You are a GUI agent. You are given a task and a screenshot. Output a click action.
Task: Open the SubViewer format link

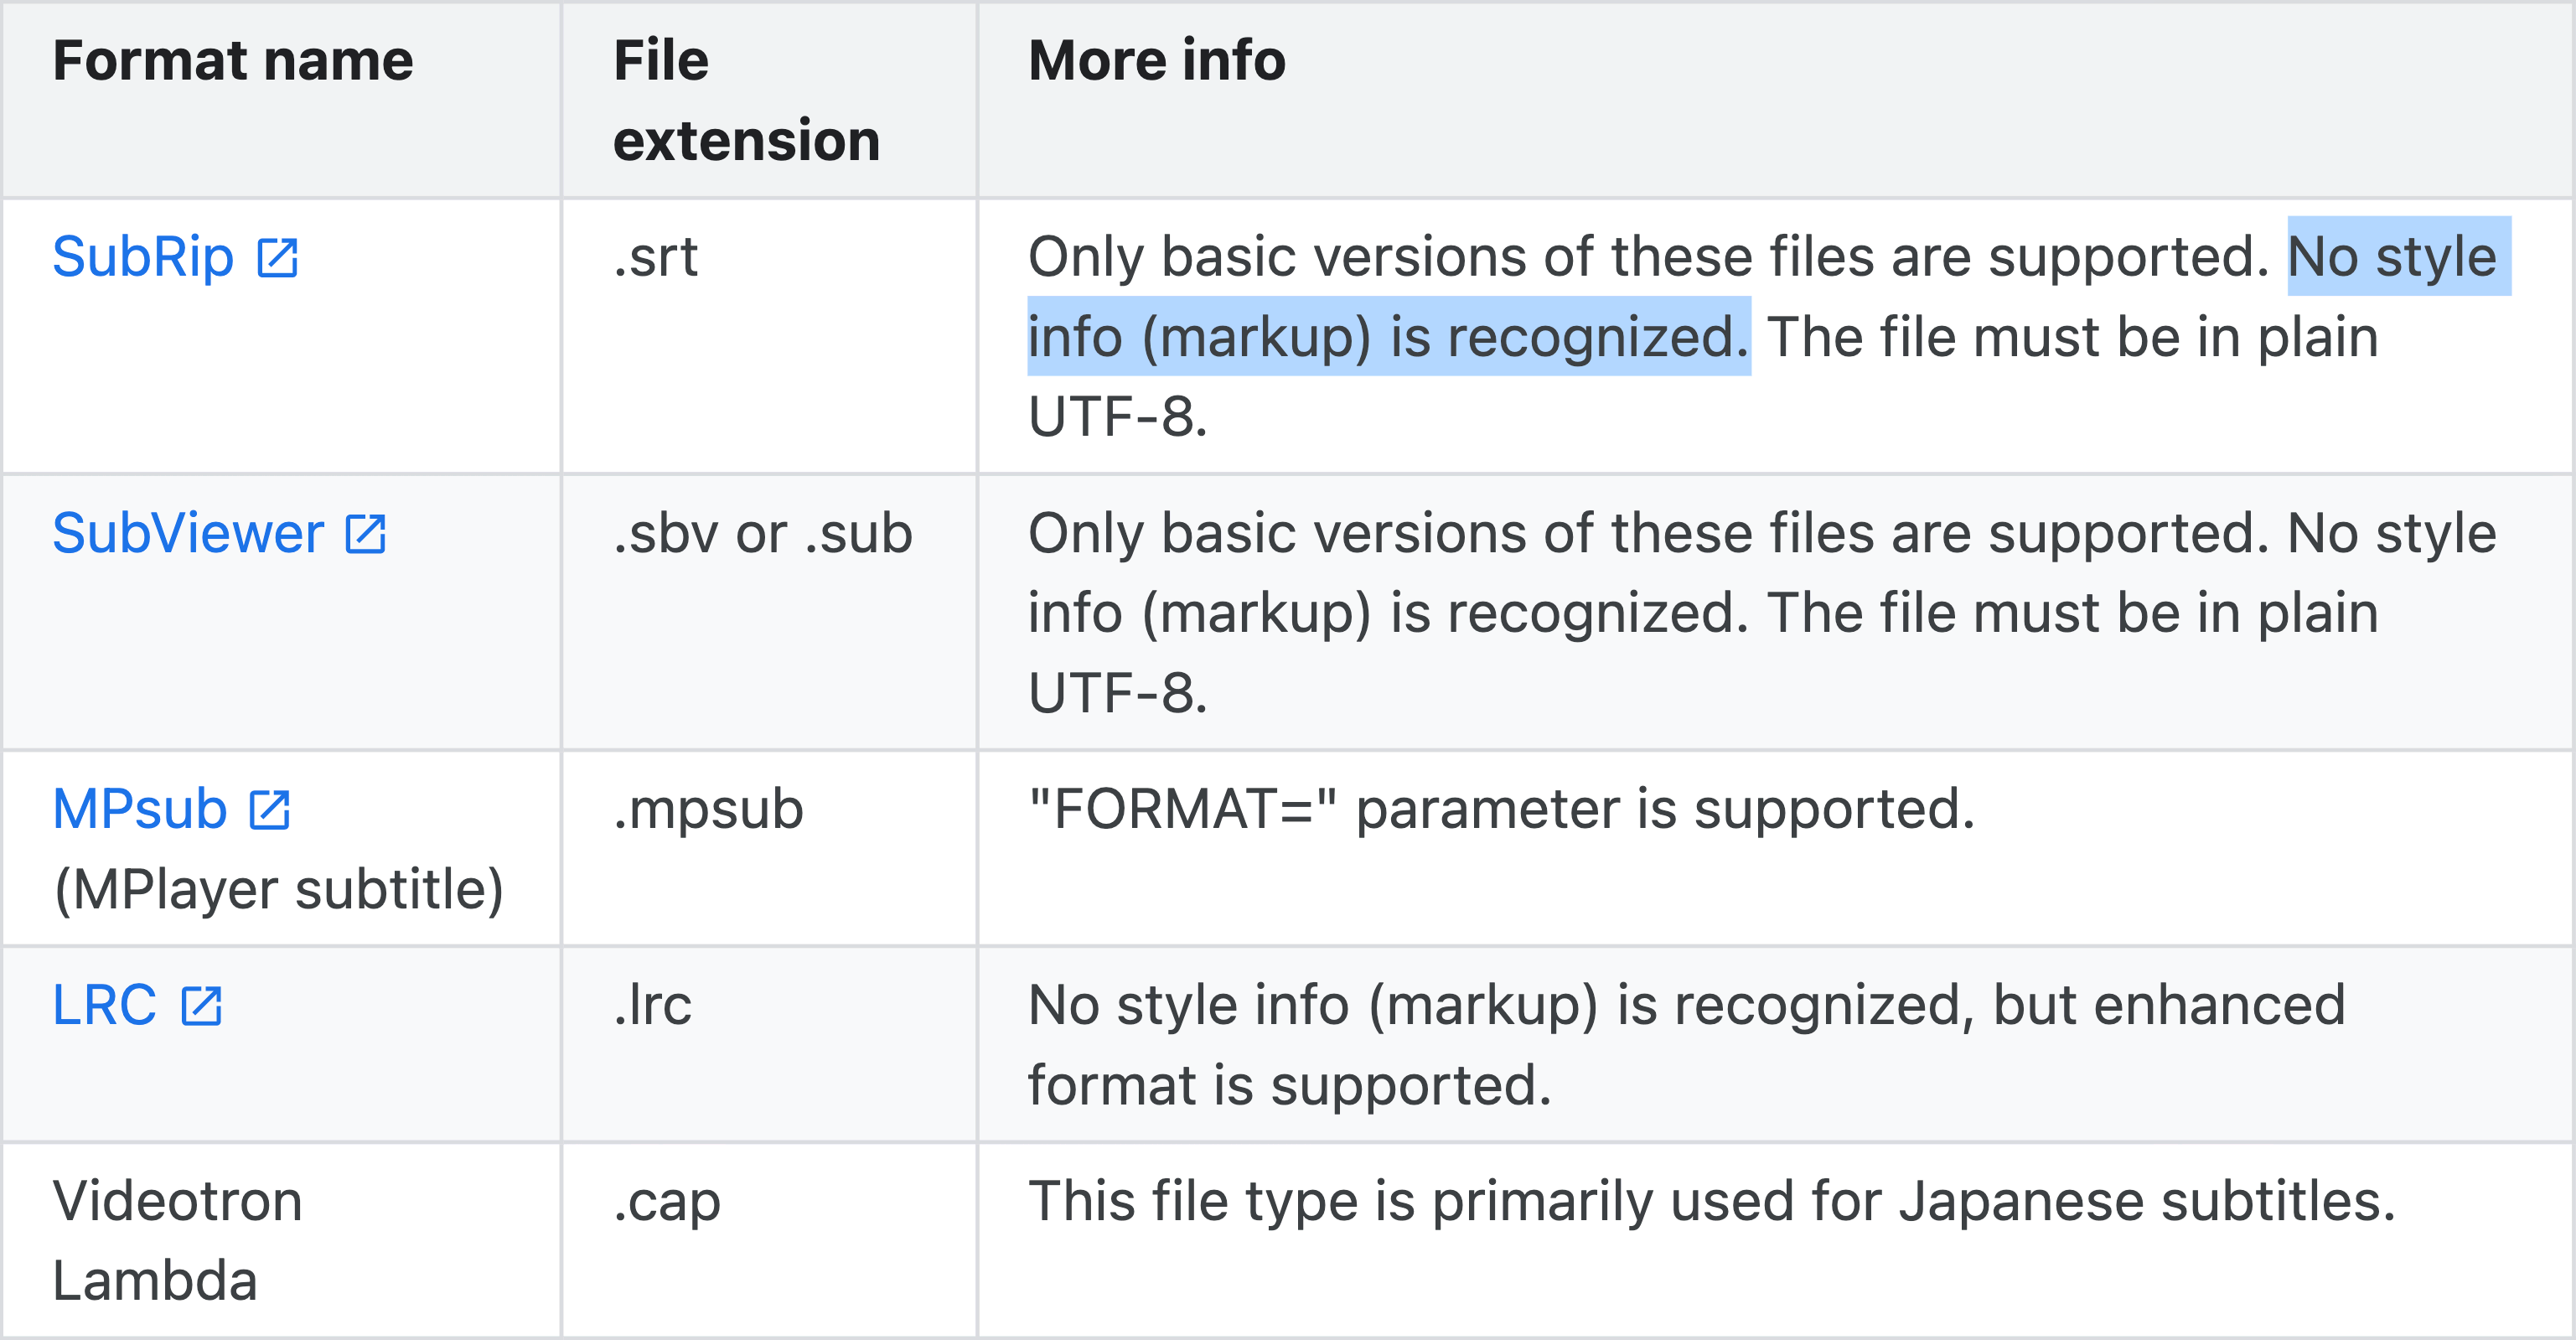click(x=188, y=534)
